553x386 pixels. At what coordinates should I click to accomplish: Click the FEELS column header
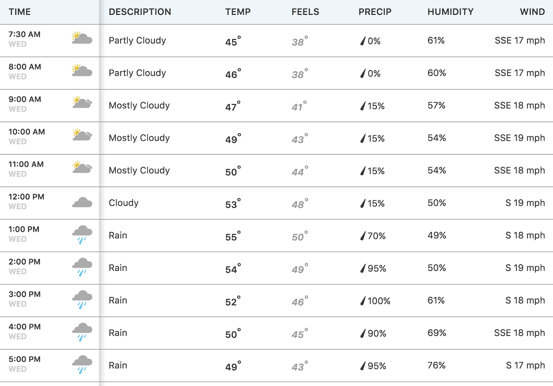click(x=305, y=12)
